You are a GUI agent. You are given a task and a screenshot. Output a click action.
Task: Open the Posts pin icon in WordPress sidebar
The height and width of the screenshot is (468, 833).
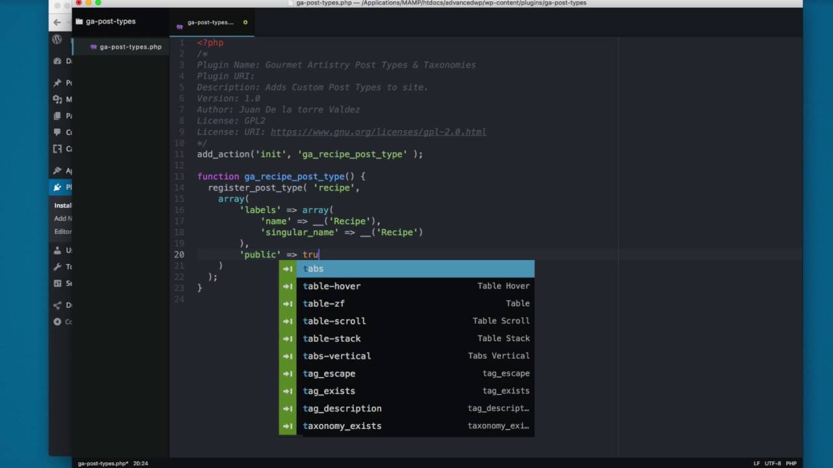pyautogui.click(x=58, y=83)
